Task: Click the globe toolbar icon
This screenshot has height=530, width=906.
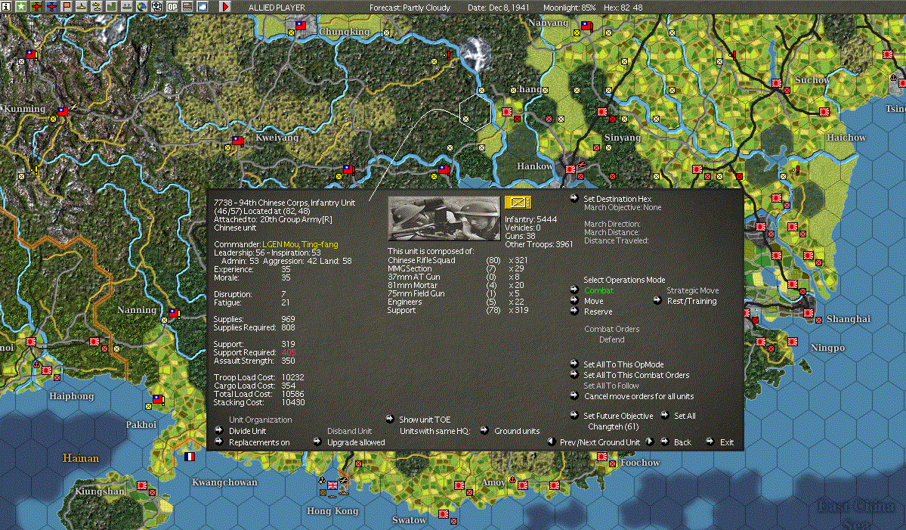Action: pos(141,7)
